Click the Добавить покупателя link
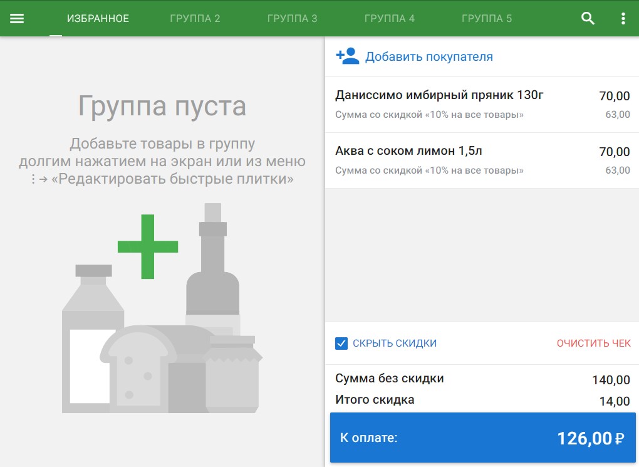Image resolution: width=639 pixels, height=467 pixels. (x=429, y=57)
